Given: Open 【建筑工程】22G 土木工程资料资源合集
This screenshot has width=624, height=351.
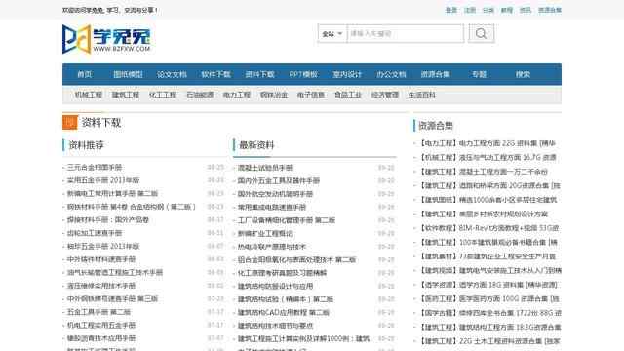Looking at the screenshot, I should 490,340.
